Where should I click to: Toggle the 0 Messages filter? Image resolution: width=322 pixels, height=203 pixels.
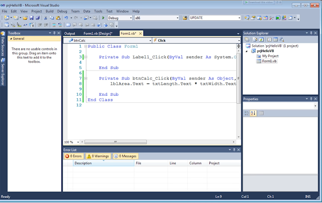tap(125, 156)
